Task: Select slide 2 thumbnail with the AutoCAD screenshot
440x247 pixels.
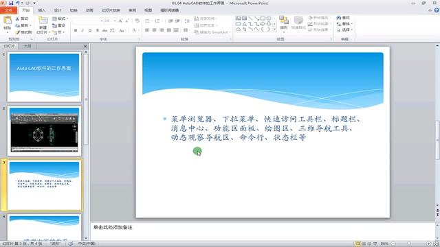Action: point(44,130)
